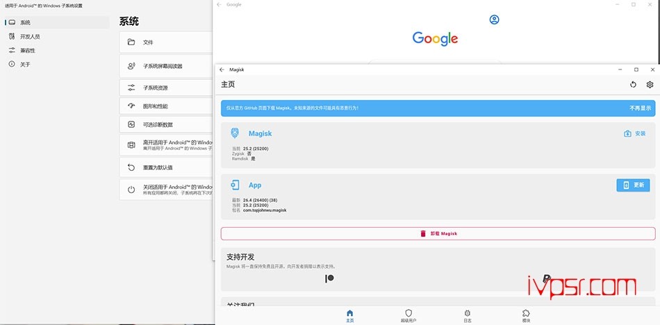The height and width of the screenshot is (325, 660).
Task: Click the 安装 button for Magisk
Action: tap(635, 133)
